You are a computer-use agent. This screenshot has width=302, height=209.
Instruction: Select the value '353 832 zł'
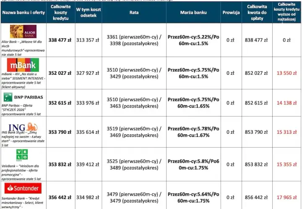[60, 164]
